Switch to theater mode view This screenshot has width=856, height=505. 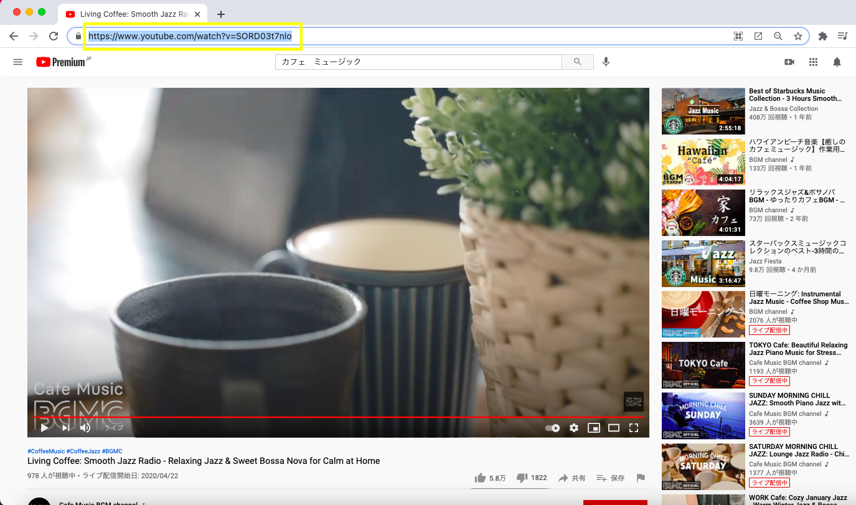point(614,428)
